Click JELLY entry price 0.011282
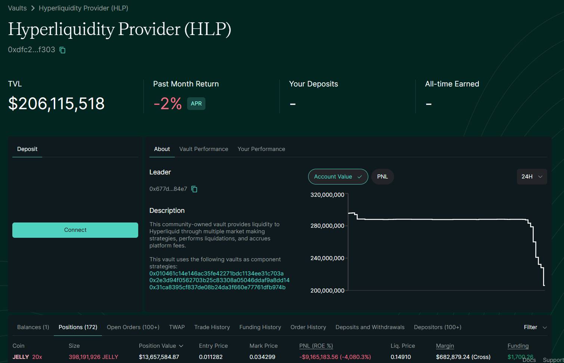This screenshot has height=363, width=564. coord(211,357)
